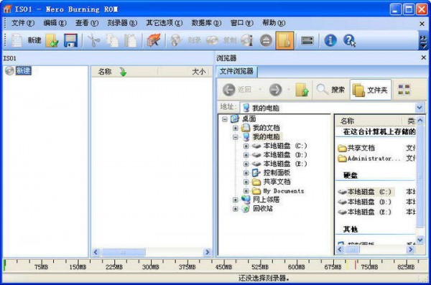Viewport: 431px width, 285px height.
Task: Open the 地址 address dropdown arrow
Action: (420, 108)
